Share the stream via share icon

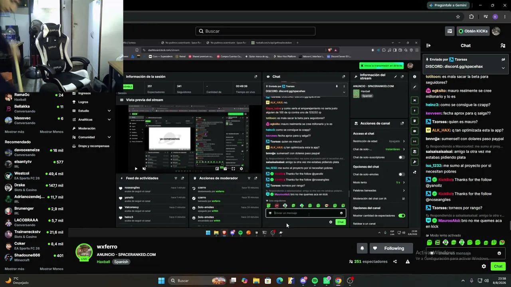click(395, 261)
